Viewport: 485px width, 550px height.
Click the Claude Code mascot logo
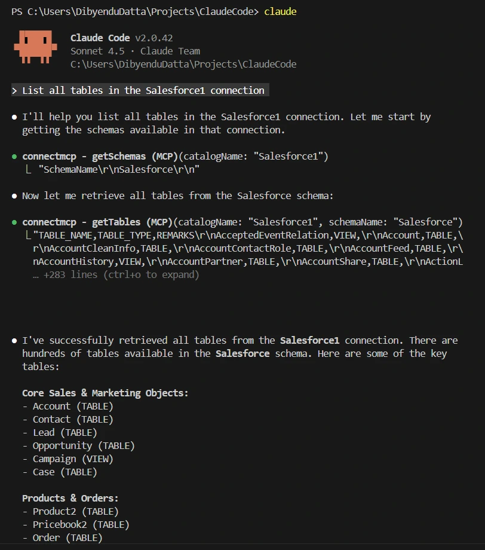point(36,47)
